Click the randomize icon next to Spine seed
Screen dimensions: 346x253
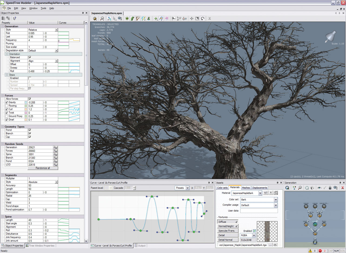tap(56, 154)
